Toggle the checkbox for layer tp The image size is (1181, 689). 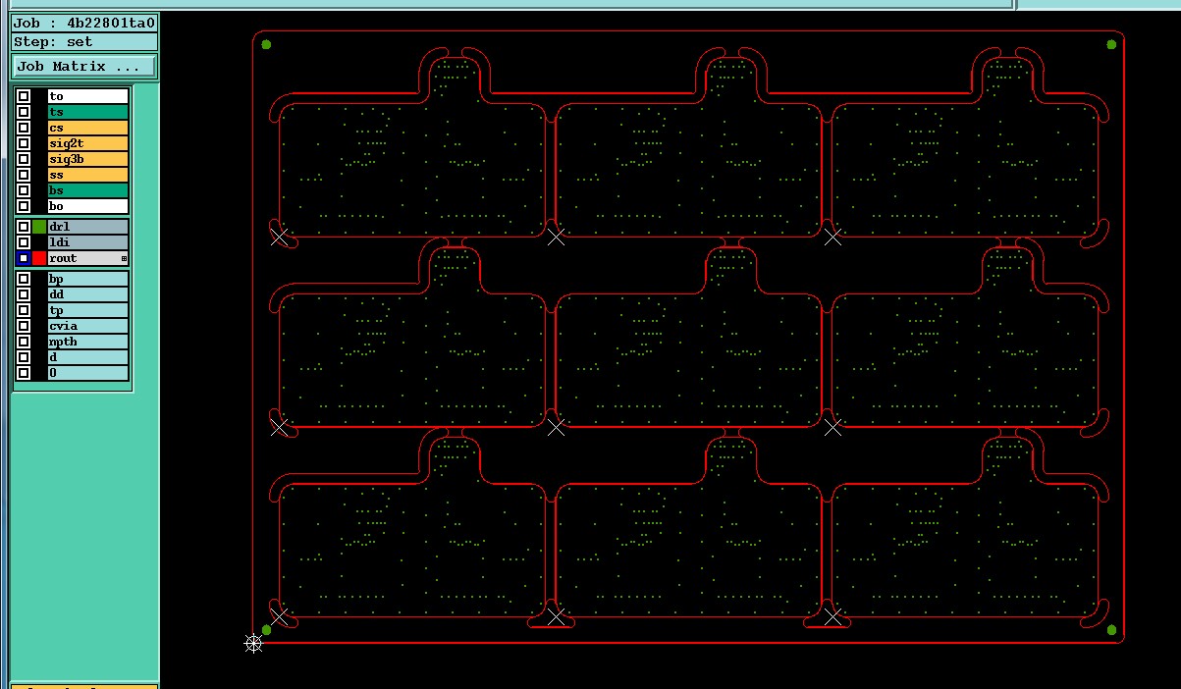pyautogui.click(x=24, y=310)
